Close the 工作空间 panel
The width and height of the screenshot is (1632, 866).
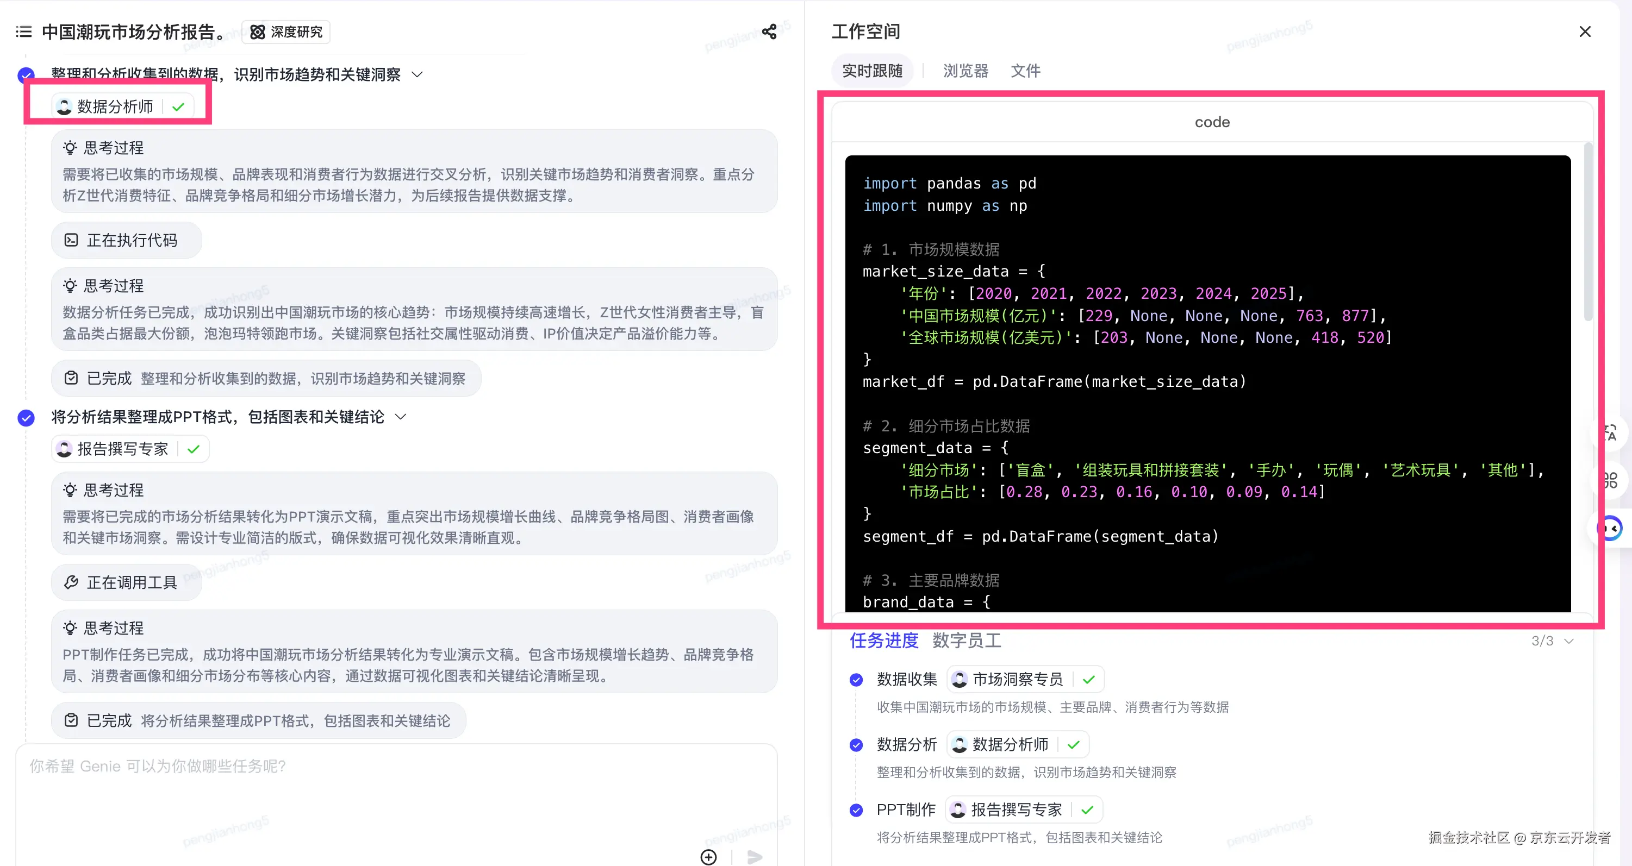(1585, 31)
